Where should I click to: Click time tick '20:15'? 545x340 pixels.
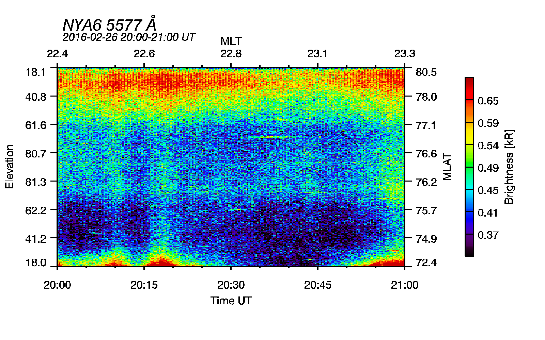[x=144, y=285]
